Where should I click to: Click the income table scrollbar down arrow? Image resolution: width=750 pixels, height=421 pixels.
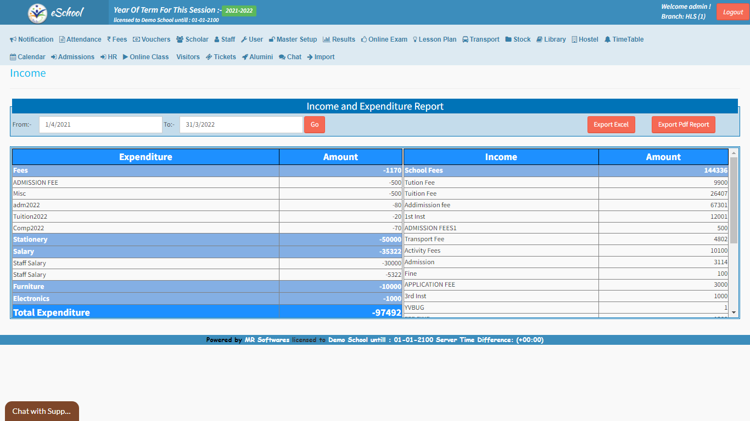[734, 312]
